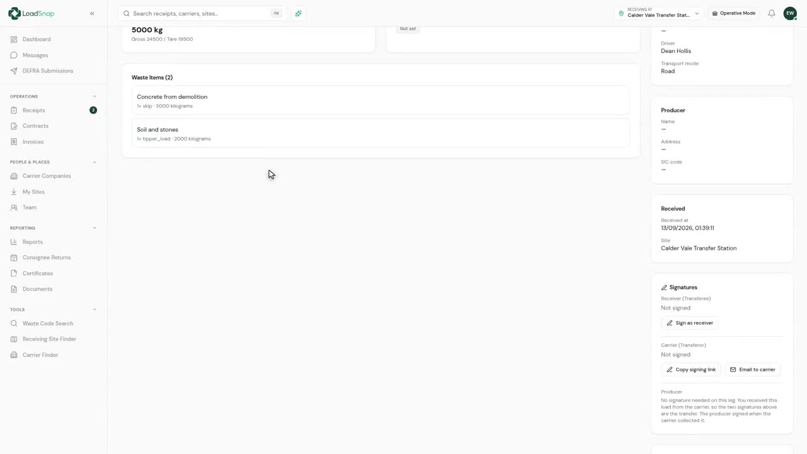Click Email to carrier button
807x454 pixels.
pyautogui.click(x=753, y=370)
